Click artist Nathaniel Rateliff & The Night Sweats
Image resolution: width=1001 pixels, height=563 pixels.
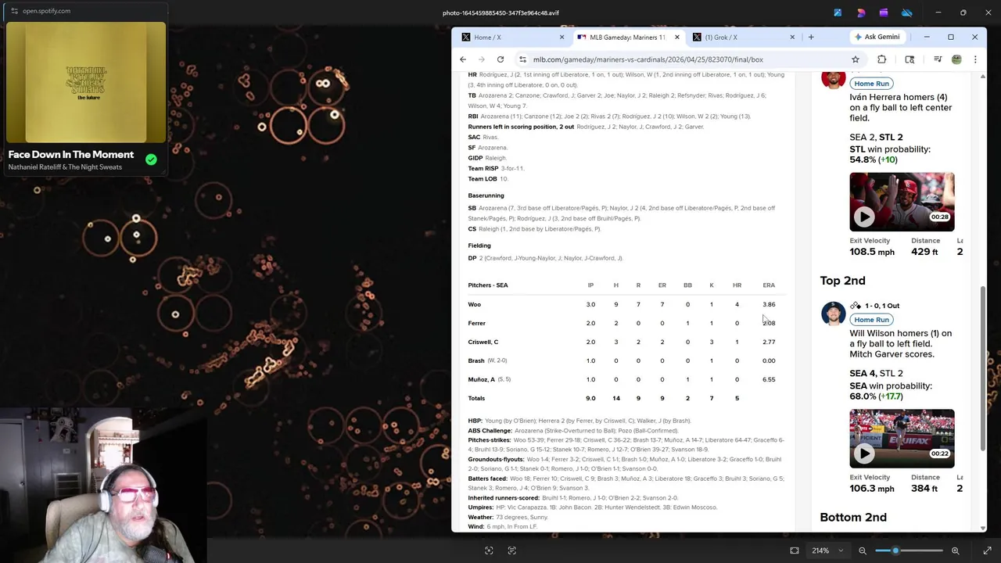[x=65, y=167]
